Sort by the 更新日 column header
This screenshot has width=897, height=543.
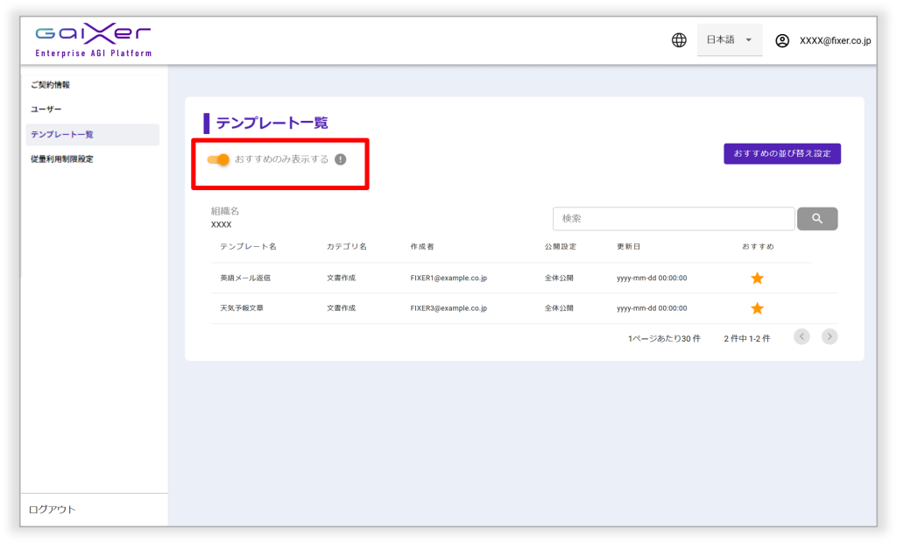(629, 247)
